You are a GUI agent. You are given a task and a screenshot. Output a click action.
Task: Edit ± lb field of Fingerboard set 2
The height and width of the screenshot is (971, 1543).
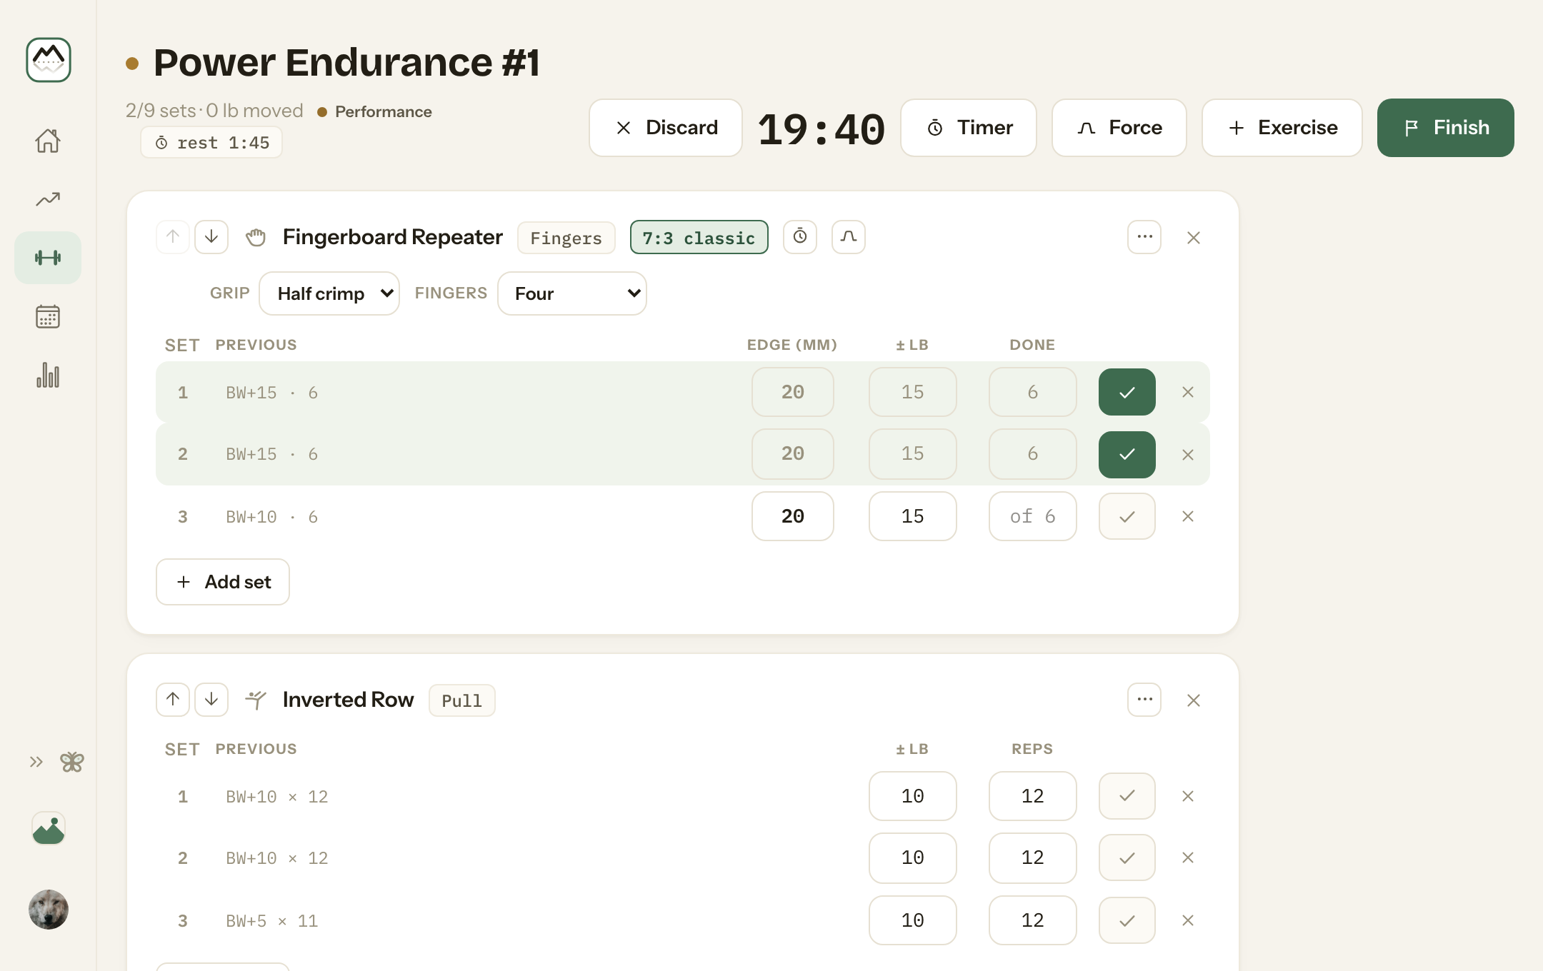(x=913, y=453)
